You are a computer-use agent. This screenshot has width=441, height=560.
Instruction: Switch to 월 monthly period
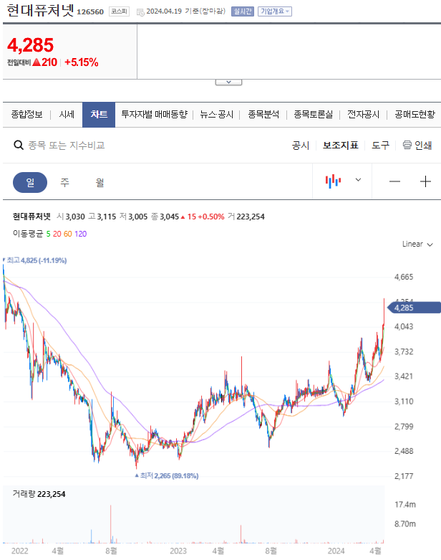(x=100, y=183)
